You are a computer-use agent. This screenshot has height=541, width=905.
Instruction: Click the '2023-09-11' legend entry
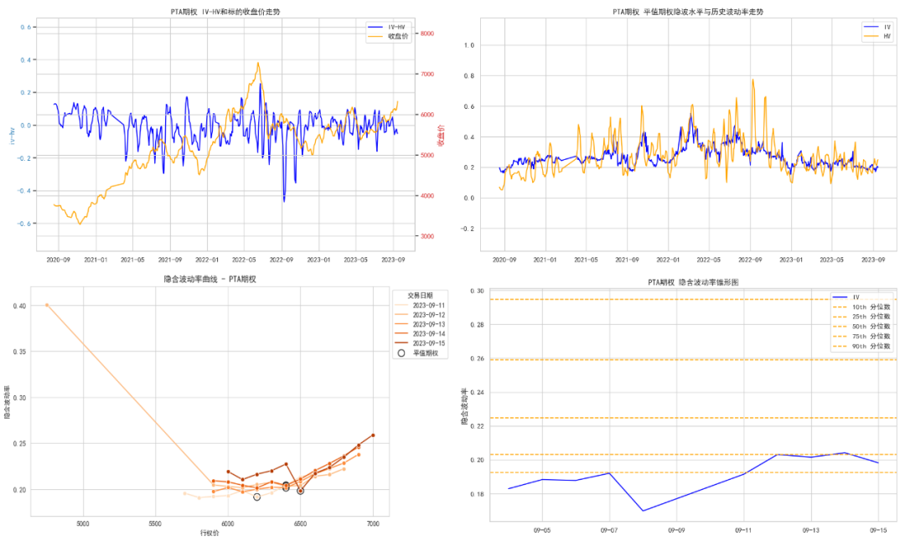420,306
